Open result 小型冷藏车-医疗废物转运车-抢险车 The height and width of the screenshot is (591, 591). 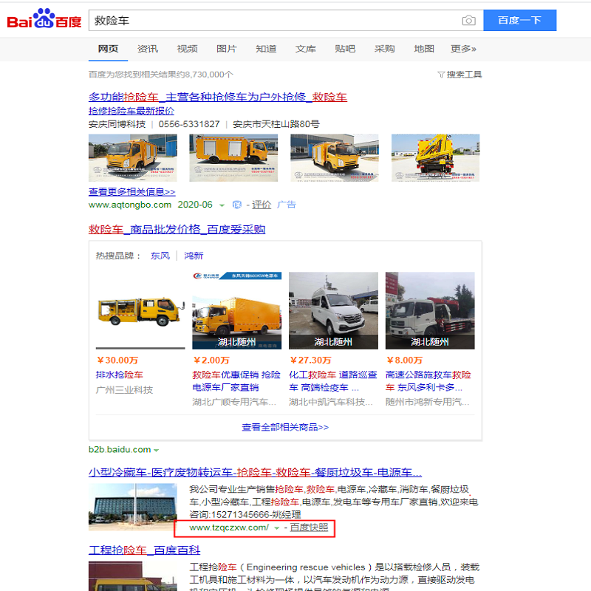point(255,473)
